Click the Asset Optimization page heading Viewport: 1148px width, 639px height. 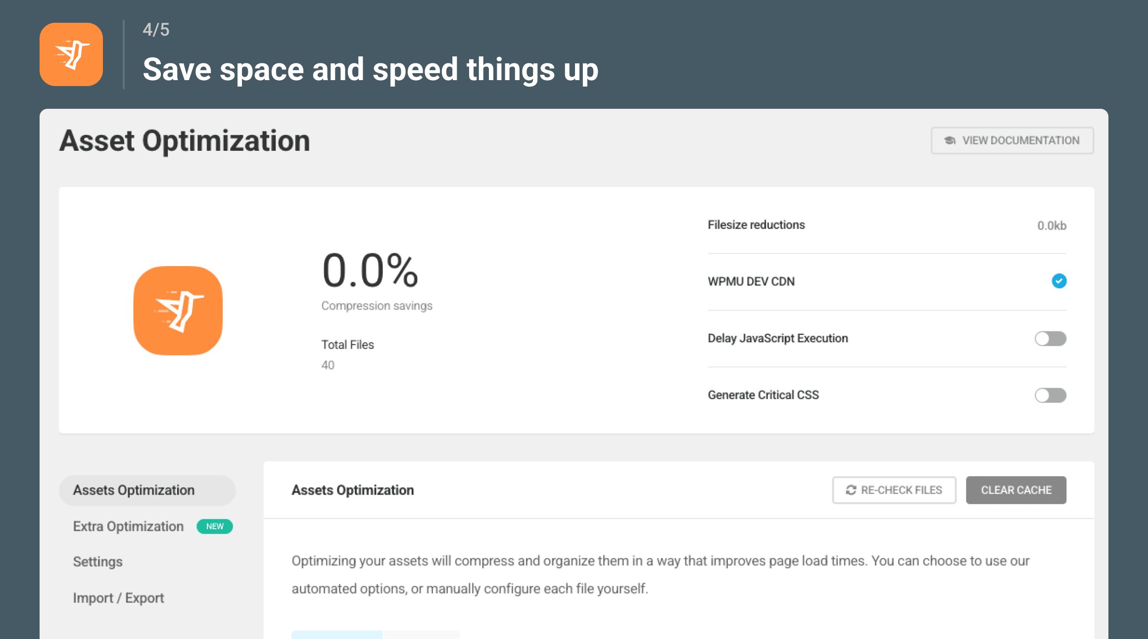tap(185, 141)
